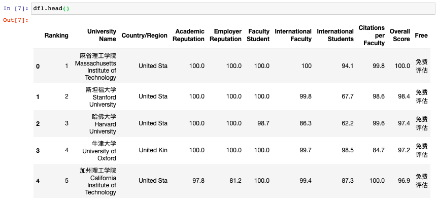Click the Employer Reputation column header
Screen dimensions: 438x201
tap(225, 35)
